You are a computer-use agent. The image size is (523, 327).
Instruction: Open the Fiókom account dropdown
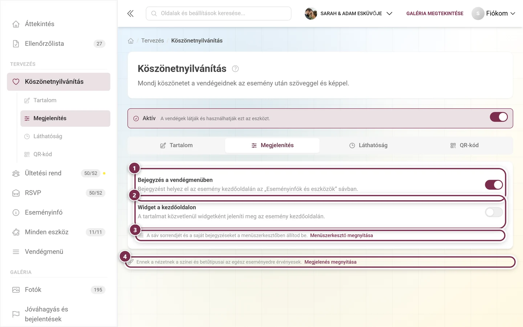tap(493, 13)
